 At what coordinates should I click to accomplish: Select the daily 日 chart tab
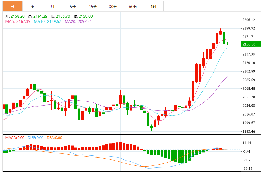(x=12, y=7)
